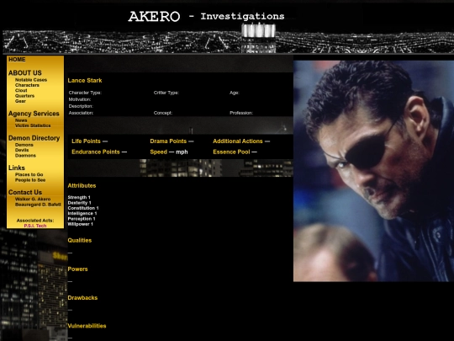Click the Attributes heading
The width and height of the screenshot is (454, 341).
pos(82,185)
